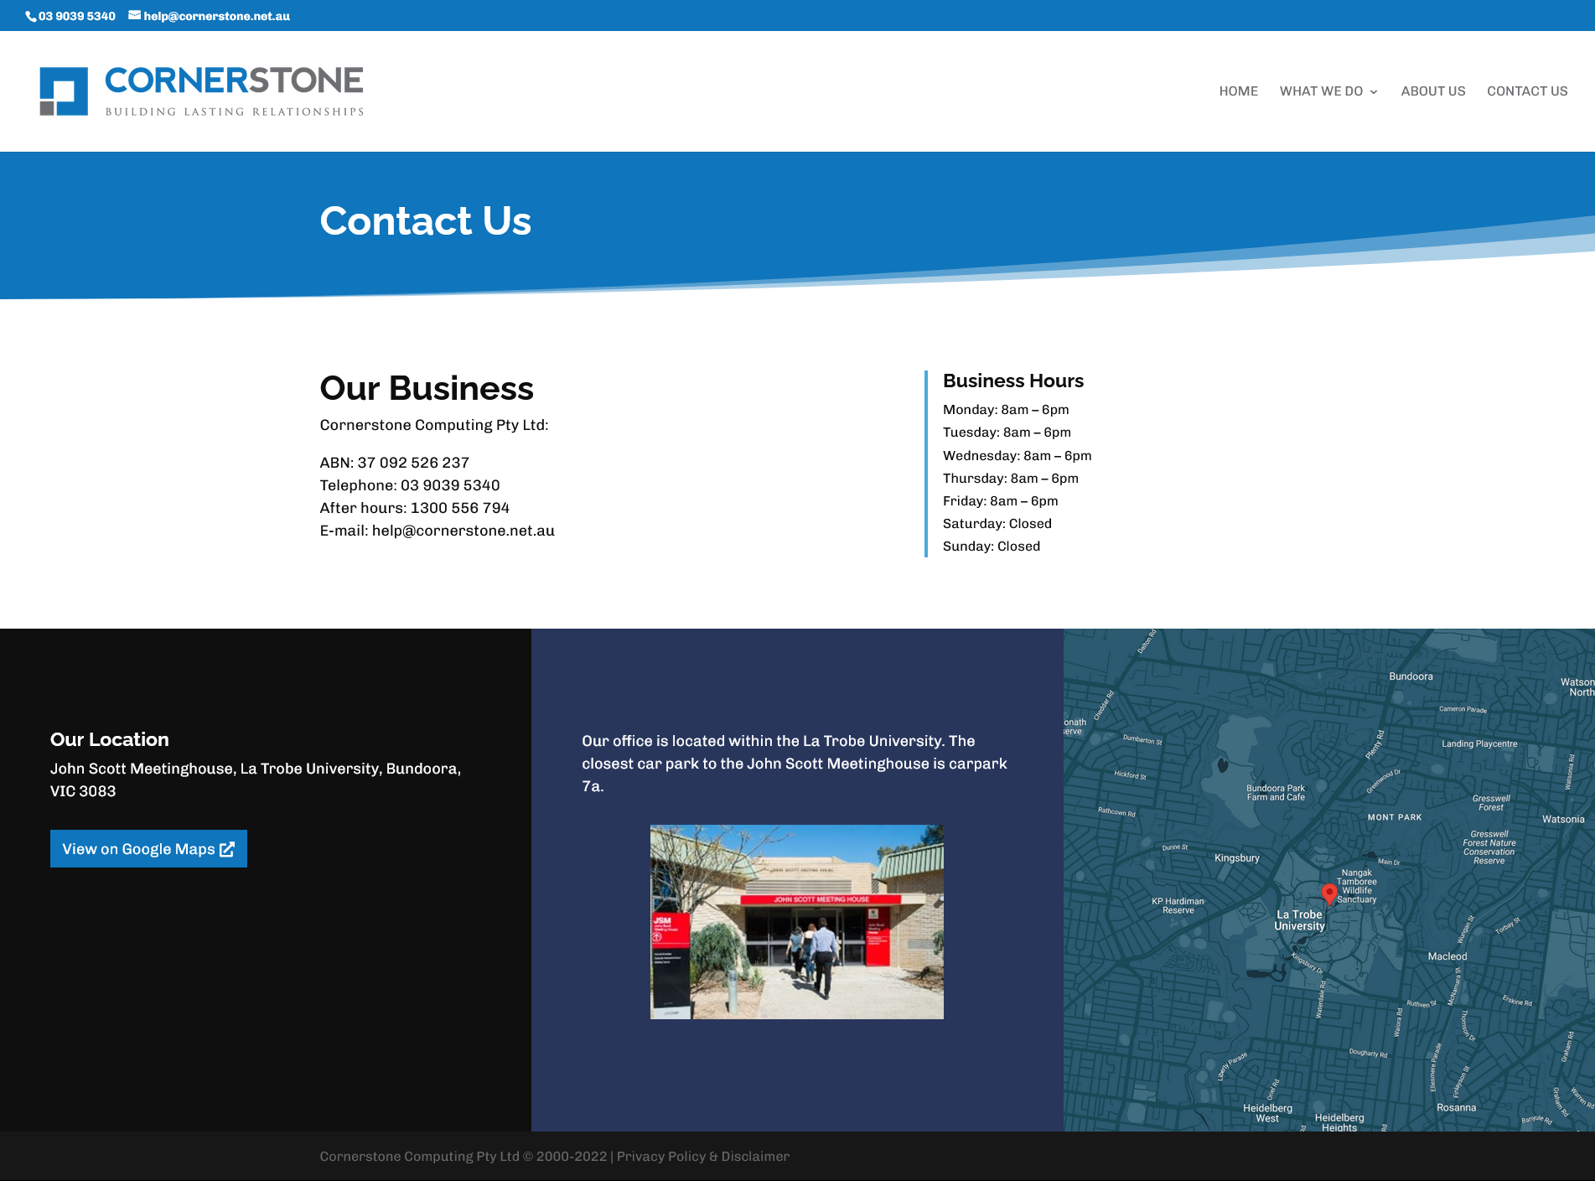Click Tuesday: 8am – 6pm hours line
This screenshot has height=1181, width=1595.
pyautogui.click(x=1007, y=433)
